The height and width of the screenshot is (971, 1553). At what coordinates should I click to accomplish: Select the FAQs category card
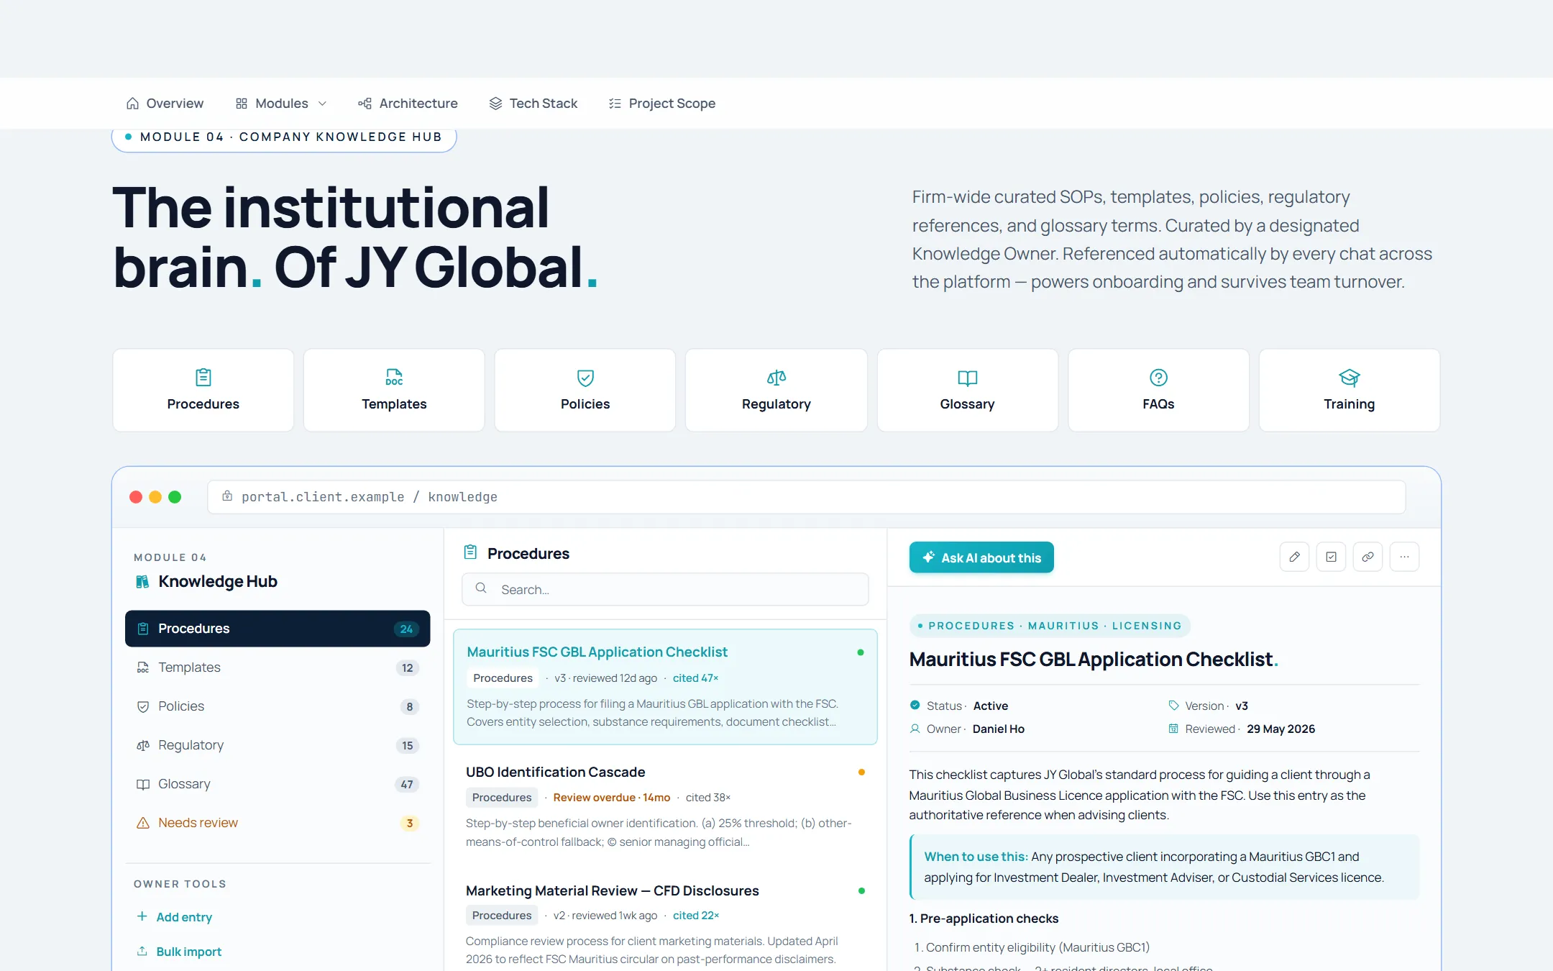pos(1158,390)
